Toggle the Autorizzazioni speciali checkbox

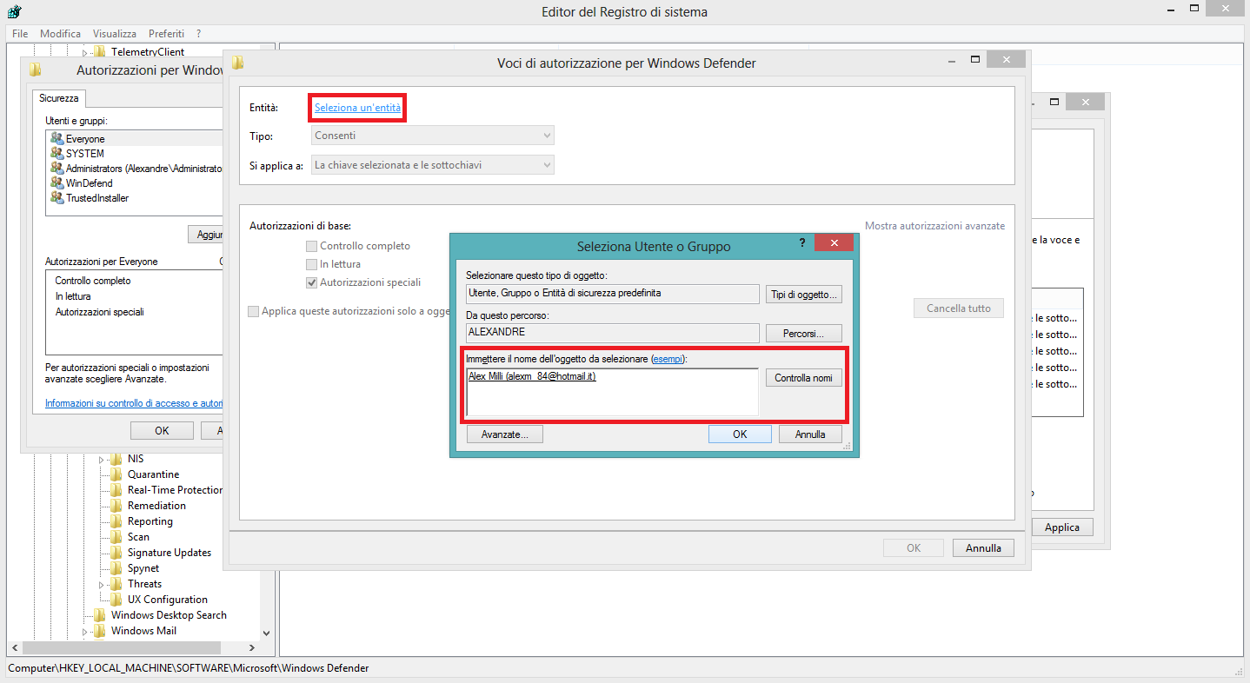[x=311, y=282]
